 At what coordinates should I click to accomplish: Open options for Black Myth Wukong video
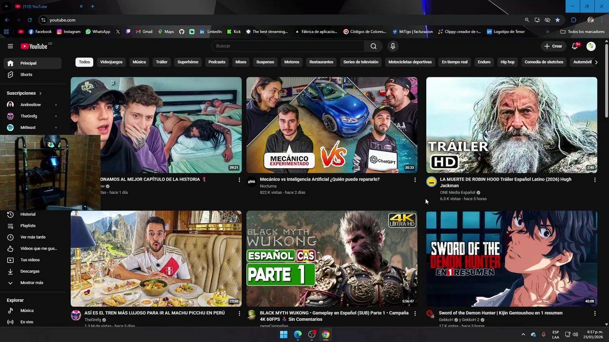[x=415, y=313]
